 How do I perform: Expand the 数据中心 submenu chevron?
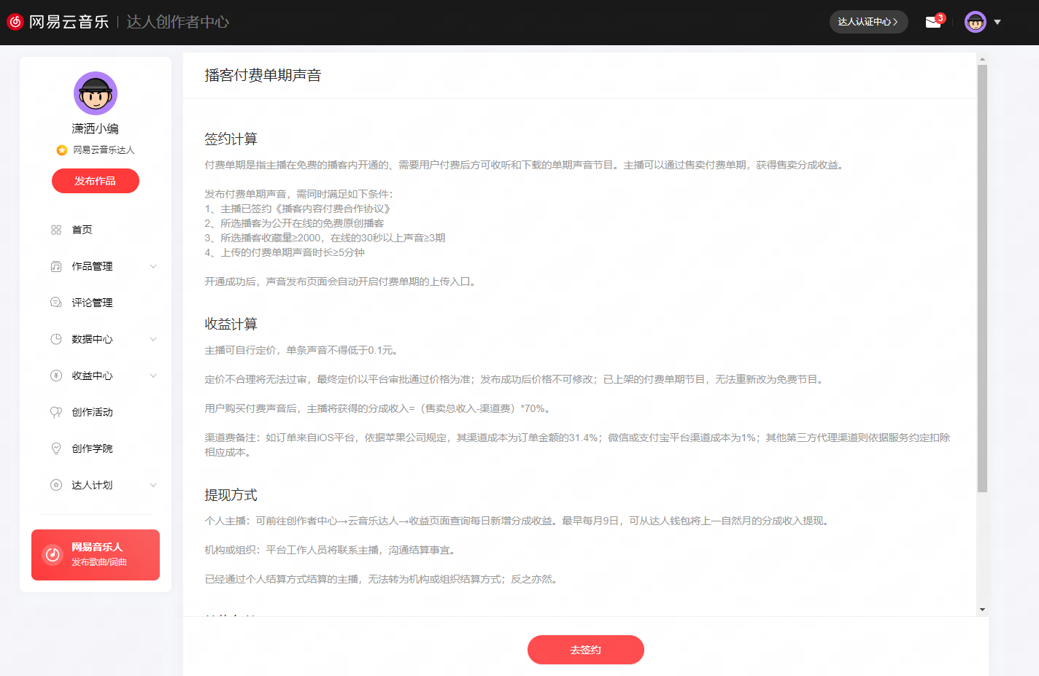pyautogui.click(x=153, y=339)
